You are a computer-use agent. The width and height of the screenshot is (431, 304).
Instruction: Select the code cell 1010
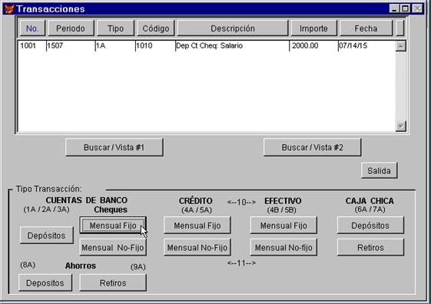pyautogui.click(x=155, y=45)
